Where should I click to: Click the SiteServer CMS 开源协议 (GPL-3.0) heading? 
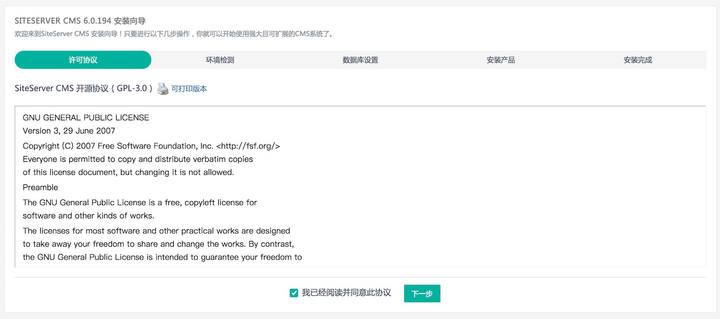[x=84, y=88]
